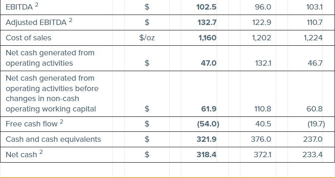335x178 pixels.
Task: Select the bold 318.4 net cash value
Action: pyautogui.click(x=206, y=155)
